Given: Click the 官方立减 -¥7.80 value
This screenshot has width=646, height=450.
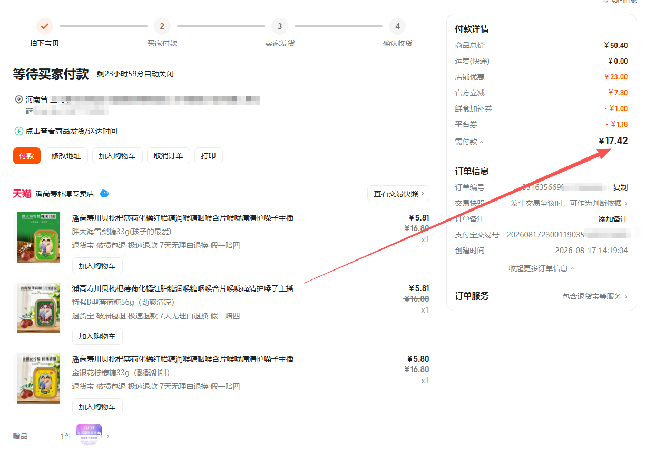Looking at the screenshot, I should click(x=615, y=93).
